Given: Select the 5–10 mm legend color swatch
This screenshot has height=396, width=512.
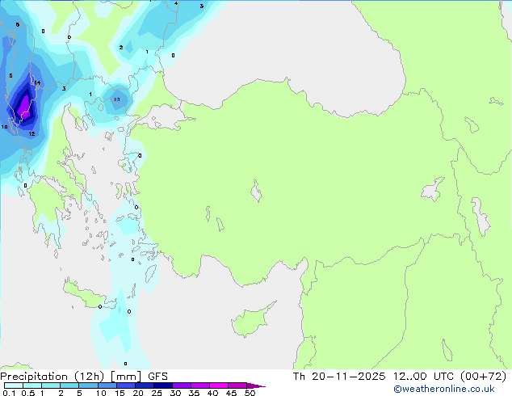Looking at the screenshot, I should click(x=88, y=385).
